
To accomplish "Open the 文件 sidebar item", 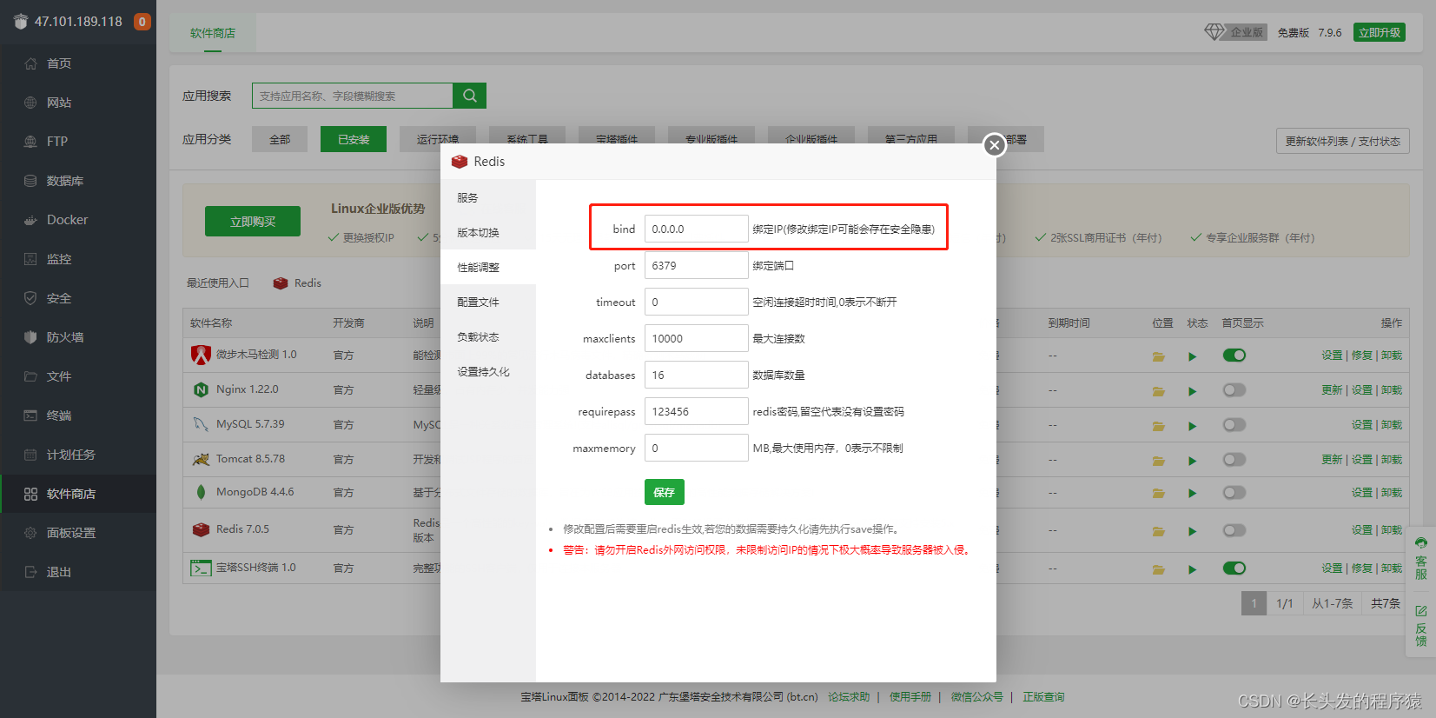I will pyautogui.click(x=78, y=376).
